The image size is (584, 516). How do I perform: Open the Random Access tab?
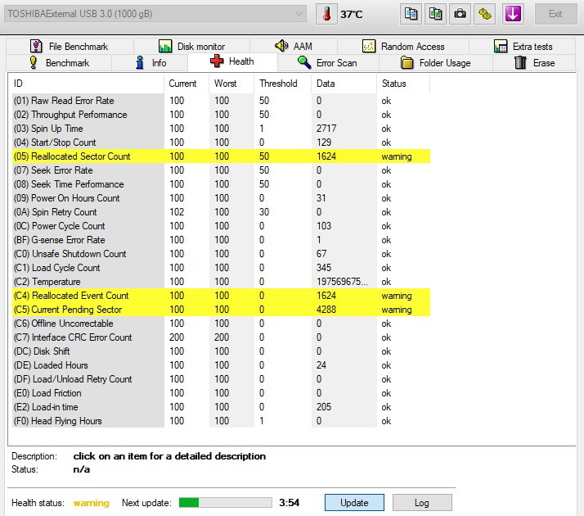tap(403, 46)
